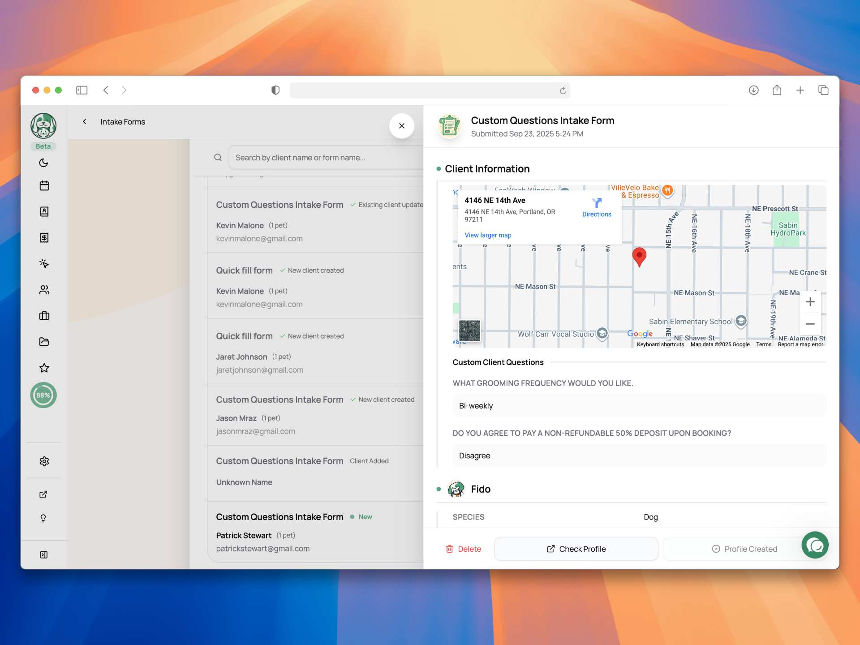Zoom out on the map
The height and width of the screenshot is (645, 860).
coord(810,324)
